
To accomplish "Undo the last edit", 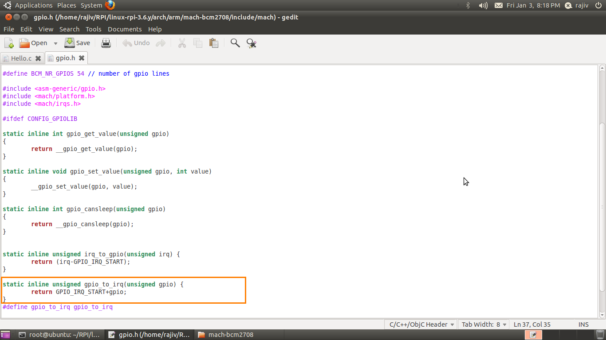I will point(135,42).
